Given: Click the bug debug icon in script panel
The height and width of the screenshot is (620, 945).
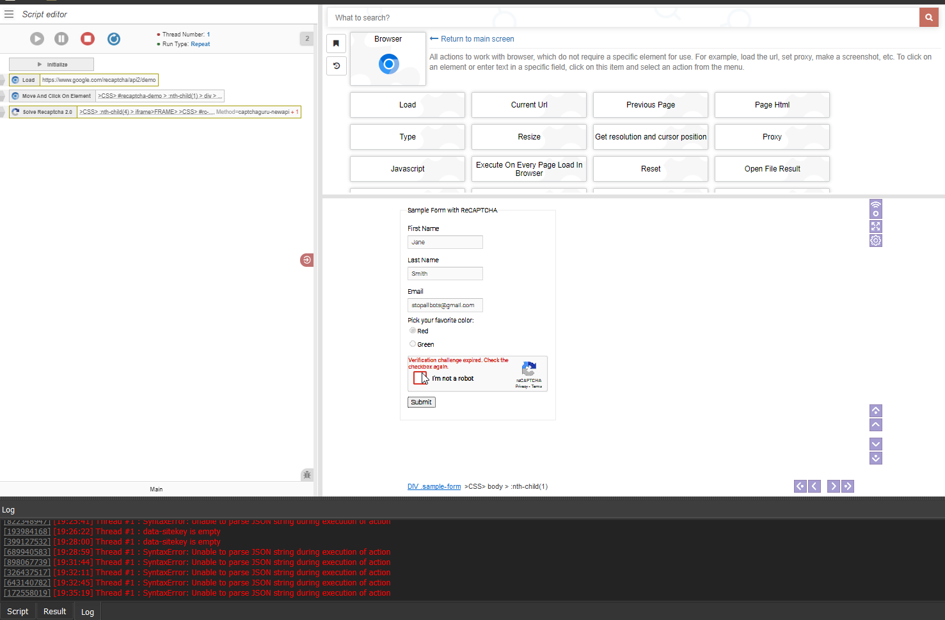Looking at the screenshot, I should point(307,475).
